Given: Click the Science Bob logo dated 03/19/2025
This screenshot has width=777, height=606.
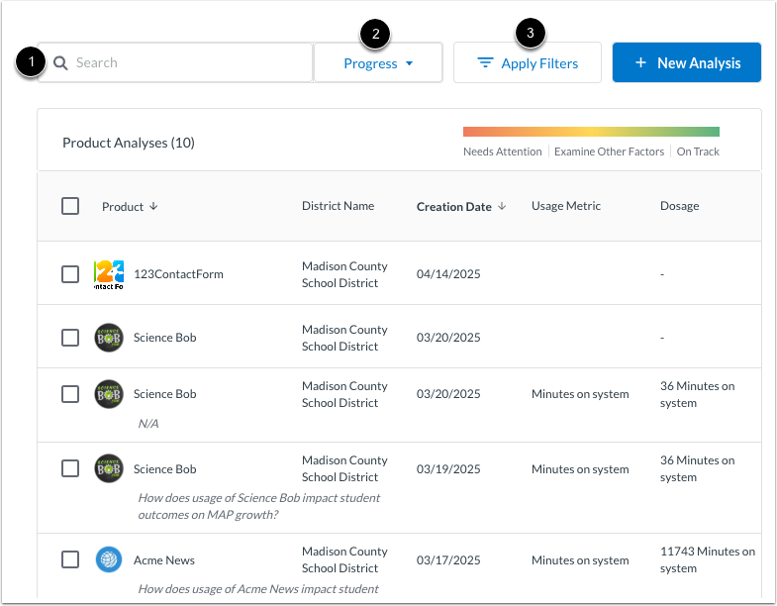Looking at the screenshot, I should click(109, 468).
